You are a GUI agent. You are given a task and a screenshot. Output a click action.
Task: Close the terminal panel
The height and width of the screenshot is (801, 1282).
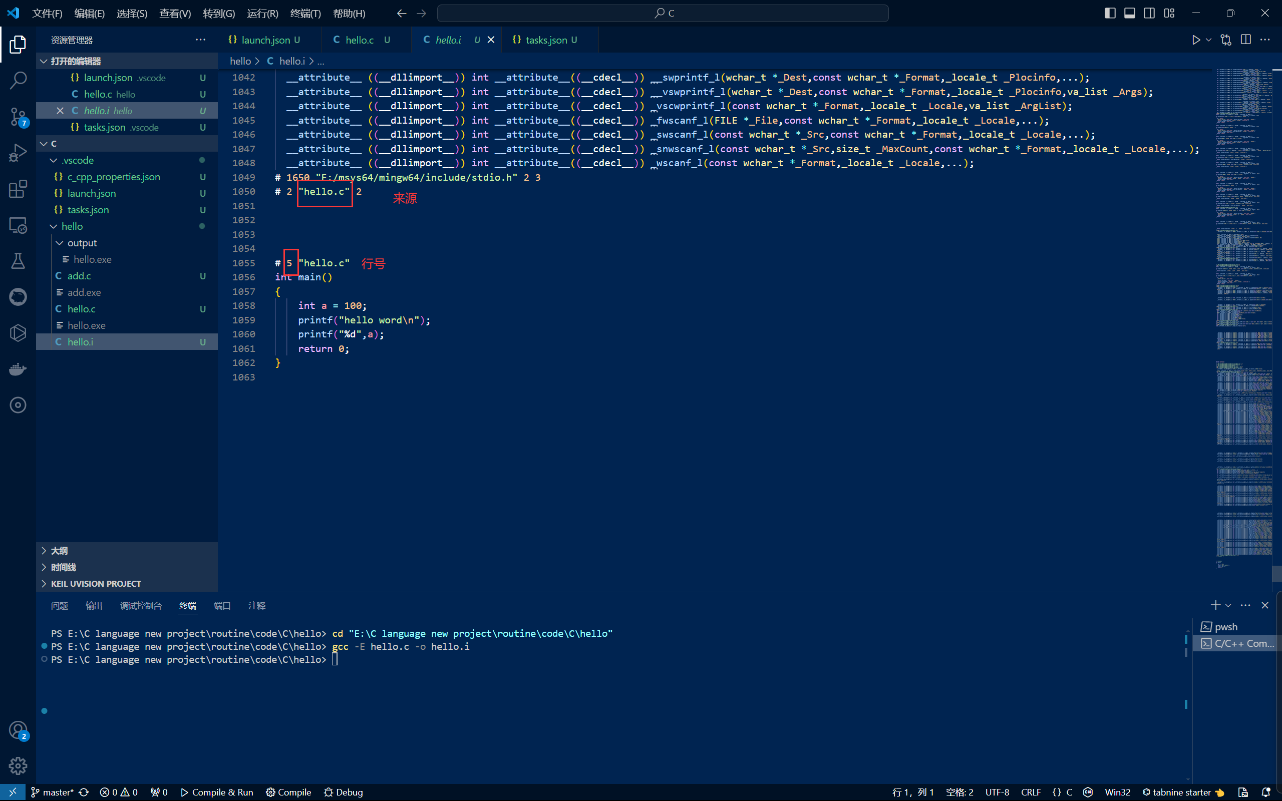pyautogui.click(x=1265, y=605)
